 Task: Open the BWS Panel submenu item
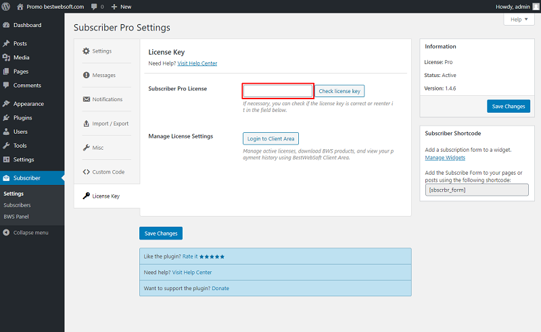(16, 217)
